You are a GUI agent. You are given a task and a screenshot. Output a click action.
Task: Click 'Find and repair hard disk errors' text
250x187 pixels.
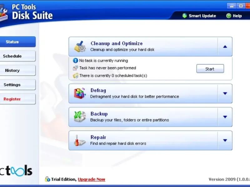point(118,143)
